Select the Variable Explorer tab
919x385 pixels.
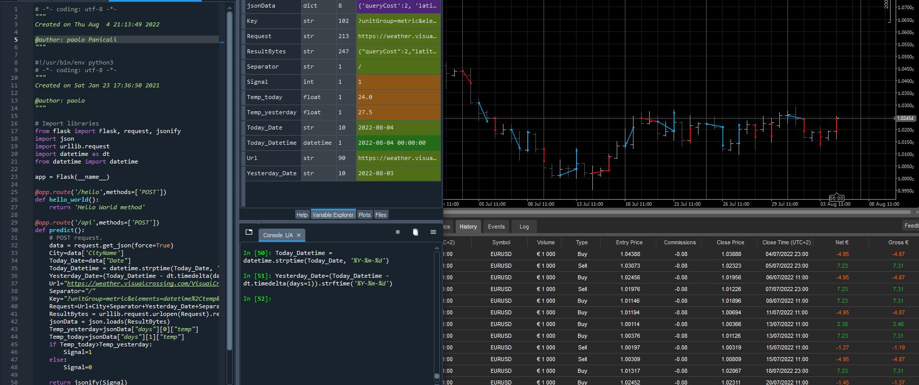click(x=333, y=215)
